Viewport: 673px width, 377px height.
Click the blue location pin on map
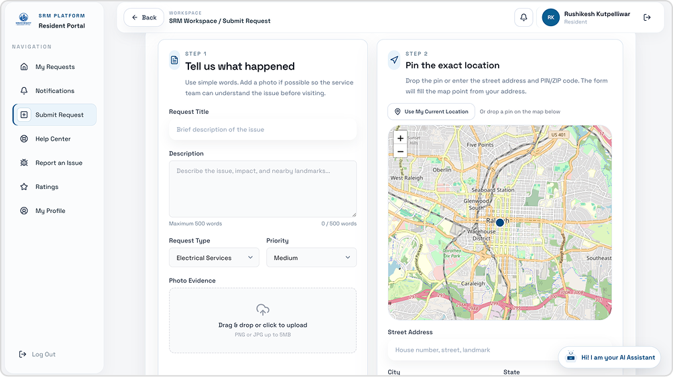(x=499, y=222)
